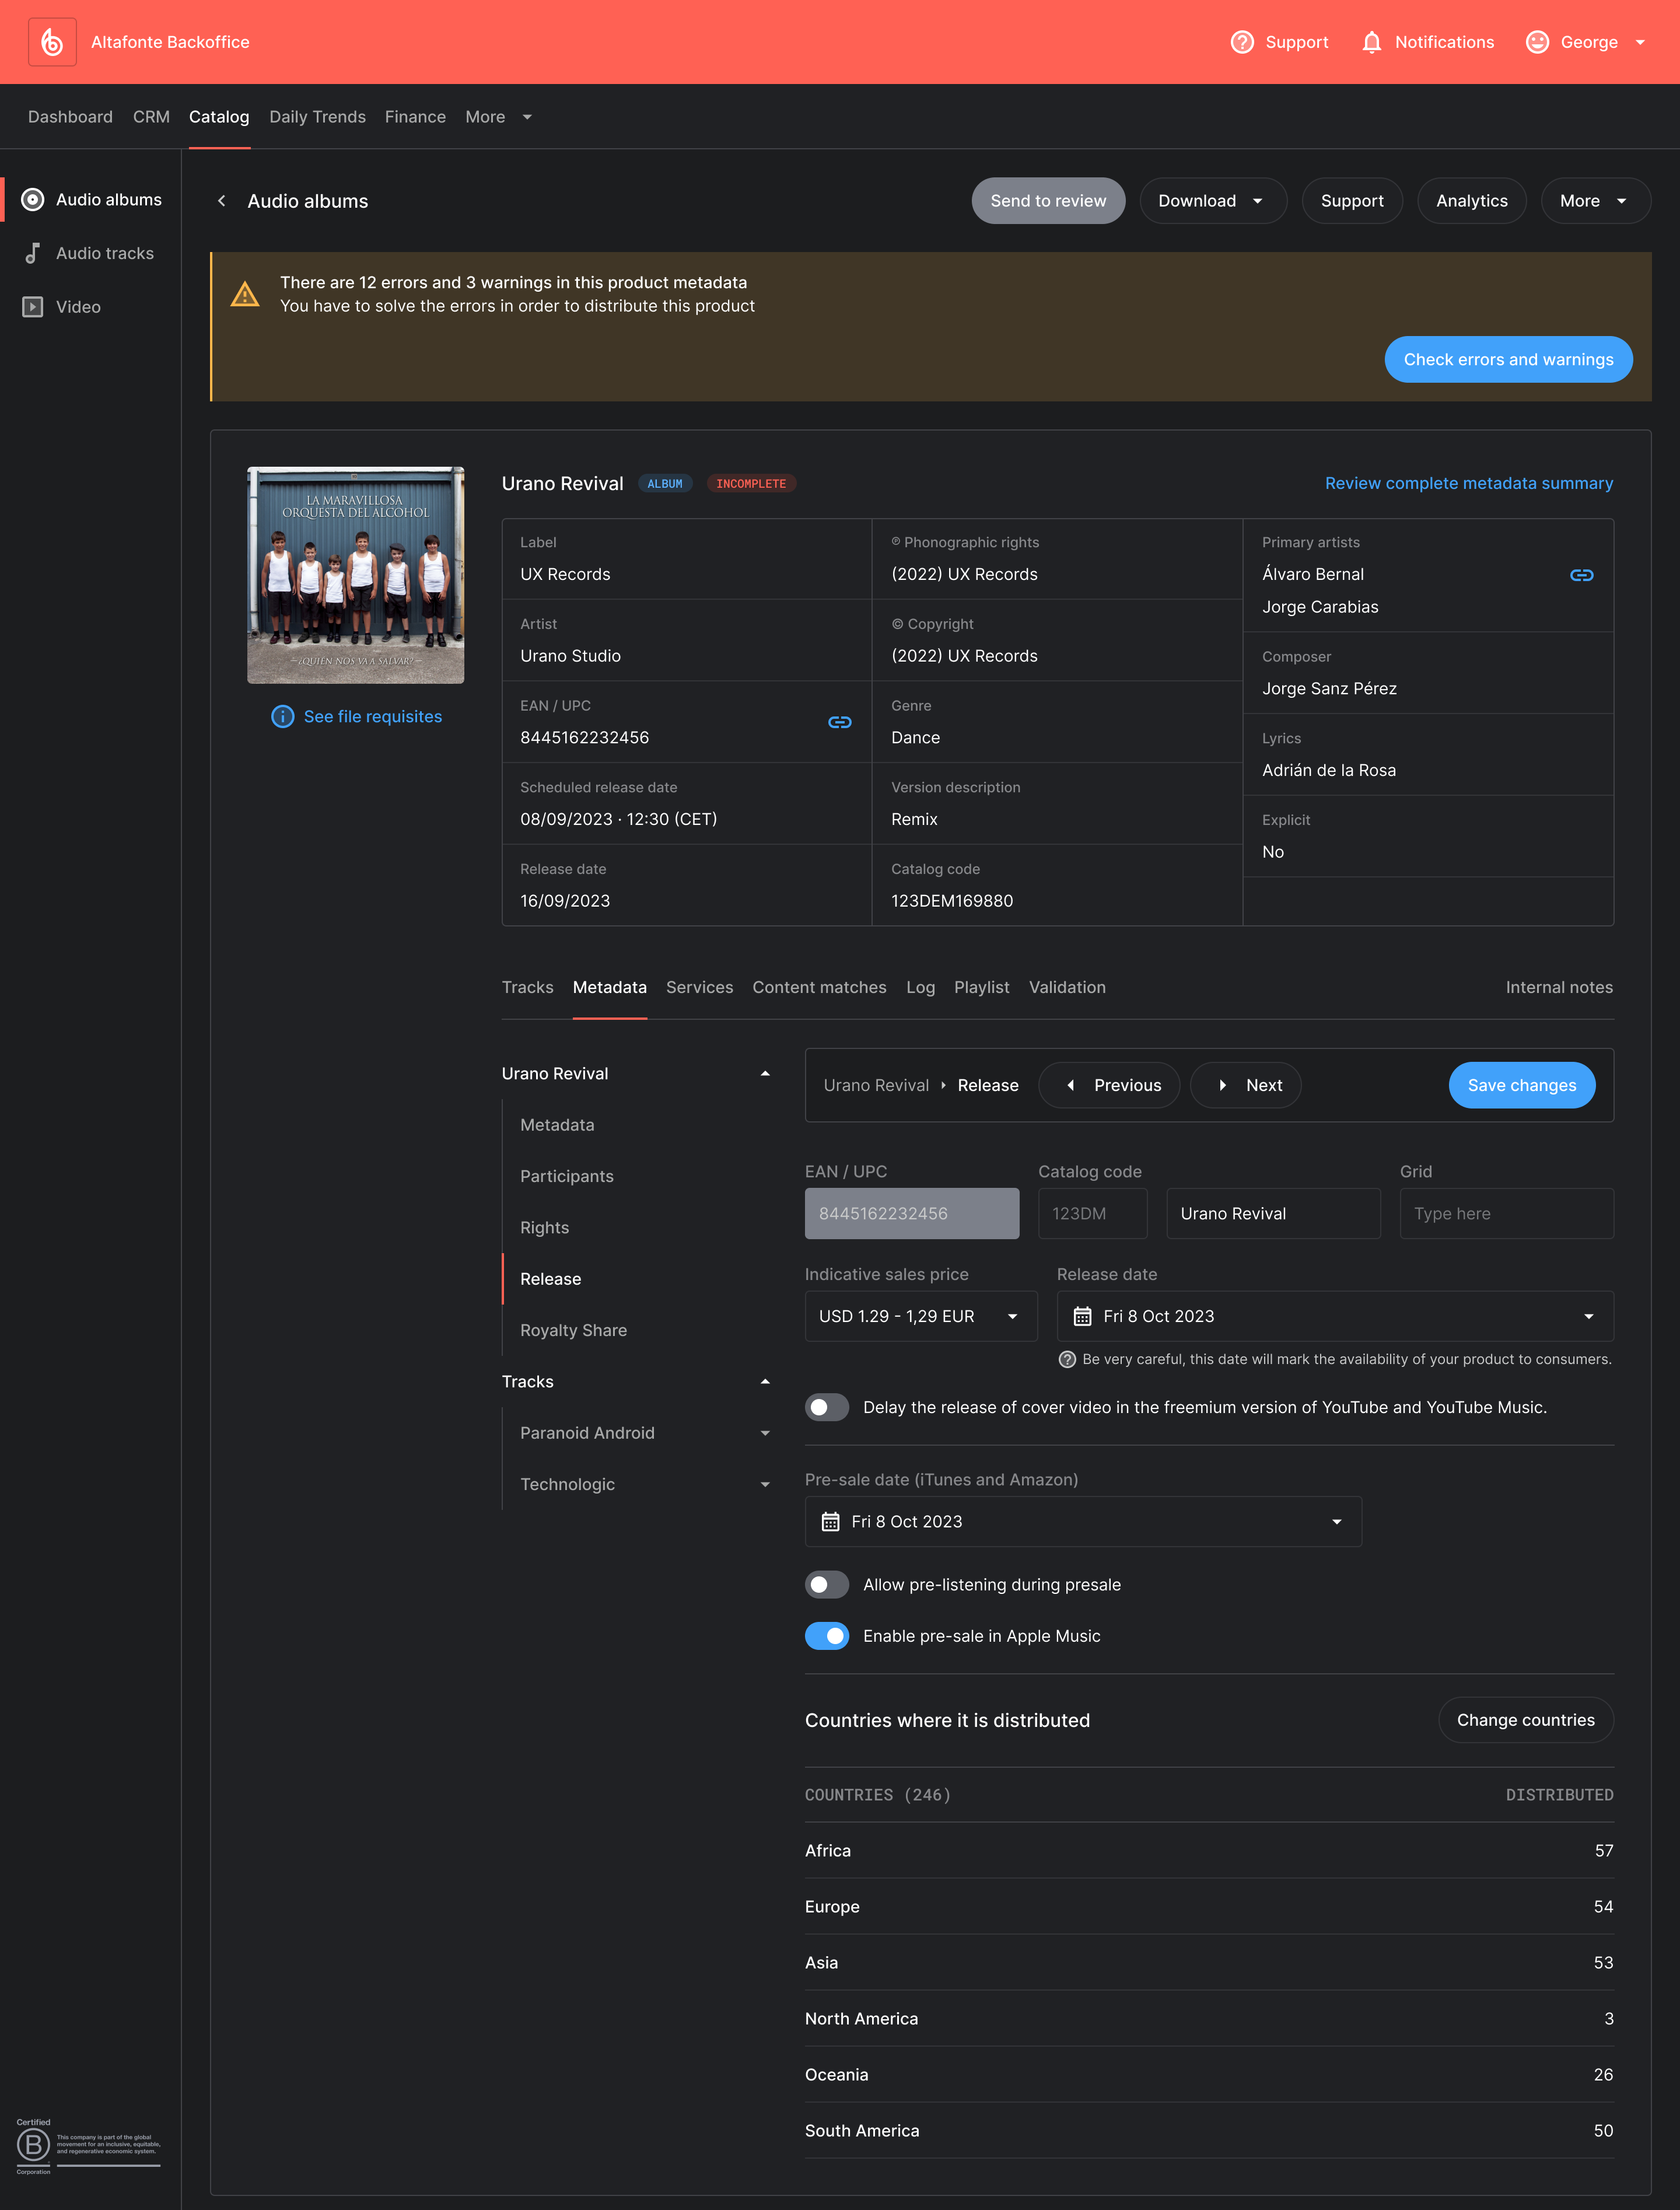Click the back arrow beside Audio albums
This screenshot has width=1680, height=2210.
pyautogui.click(x=222, y=201)
